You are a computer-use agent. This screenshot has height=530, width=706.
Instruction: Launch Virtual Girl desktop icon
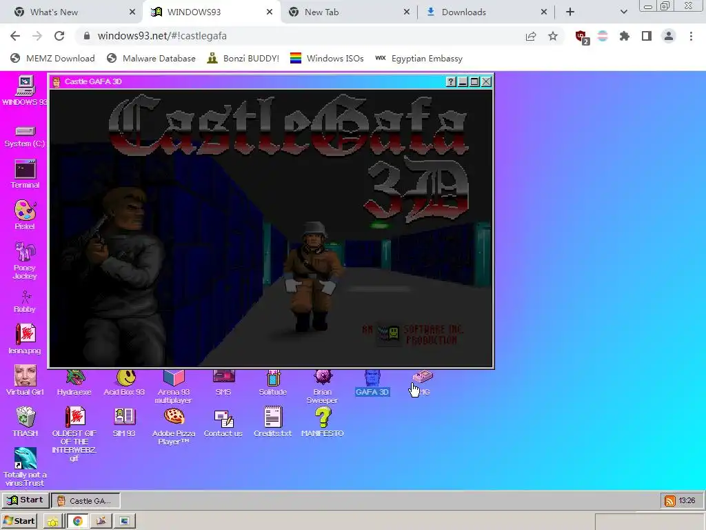point(25,380)
